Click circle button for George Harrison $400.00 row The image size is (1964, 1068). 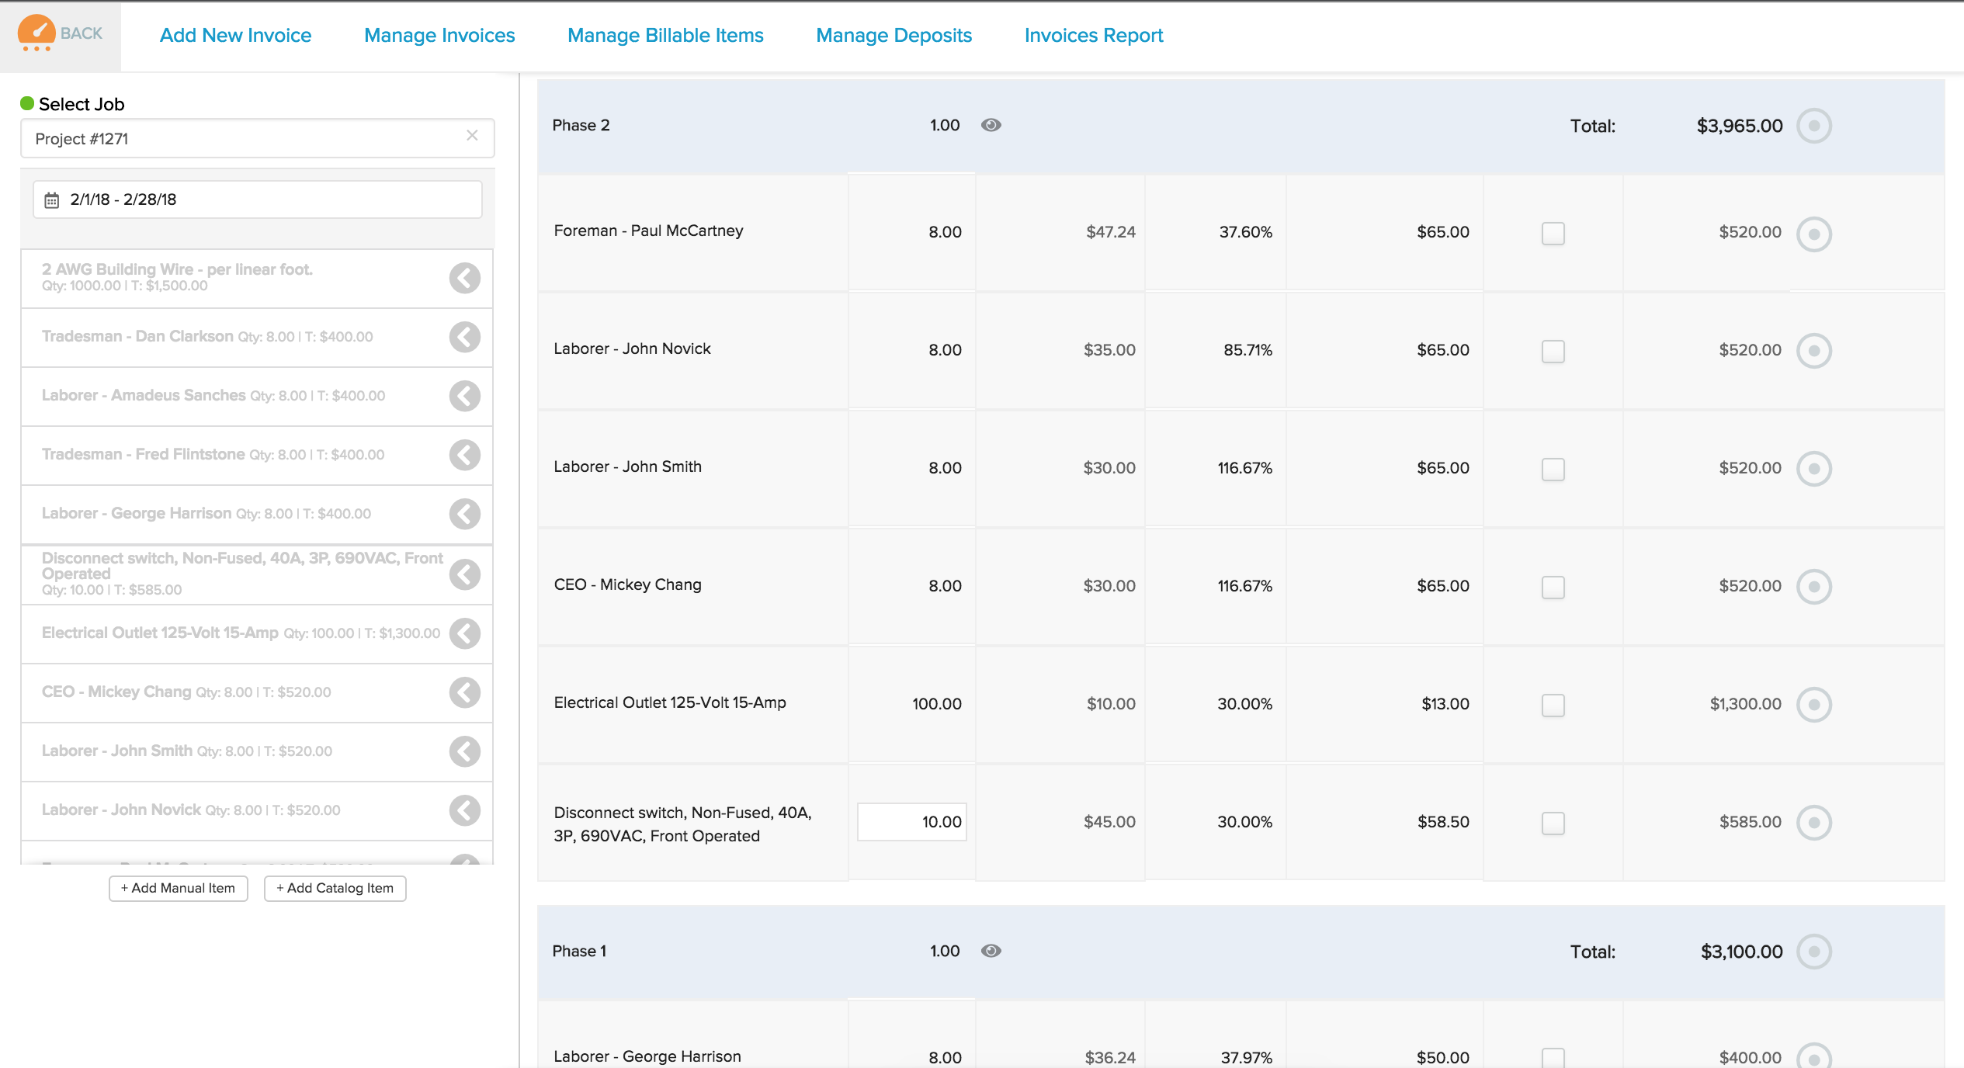pyautogui.click(x=1814, y=1056)
